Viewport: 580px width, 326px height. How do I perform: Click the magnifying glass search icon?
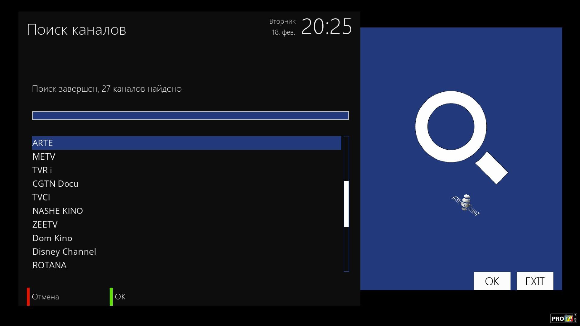[x=461, y=137]
